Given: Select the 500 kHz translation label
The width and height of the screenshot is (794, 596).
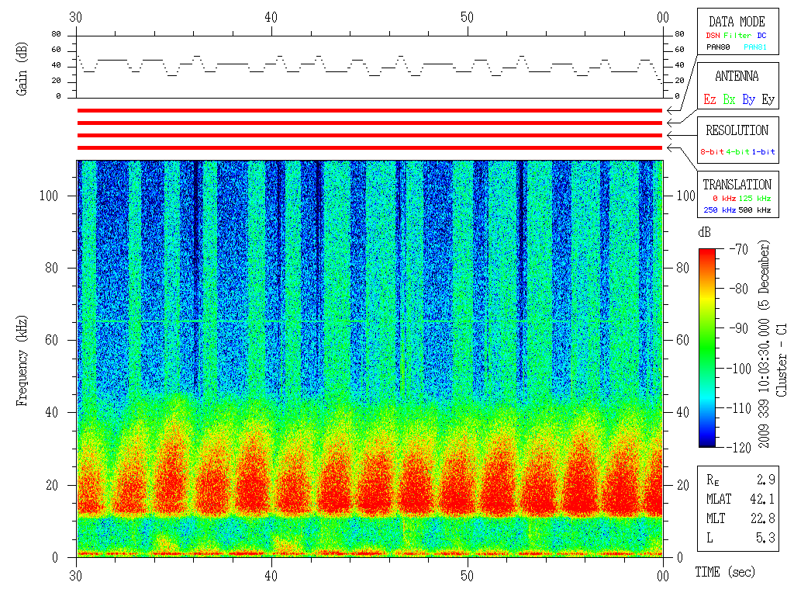Looking at the screenshot, I should click(x=754, y=210).
